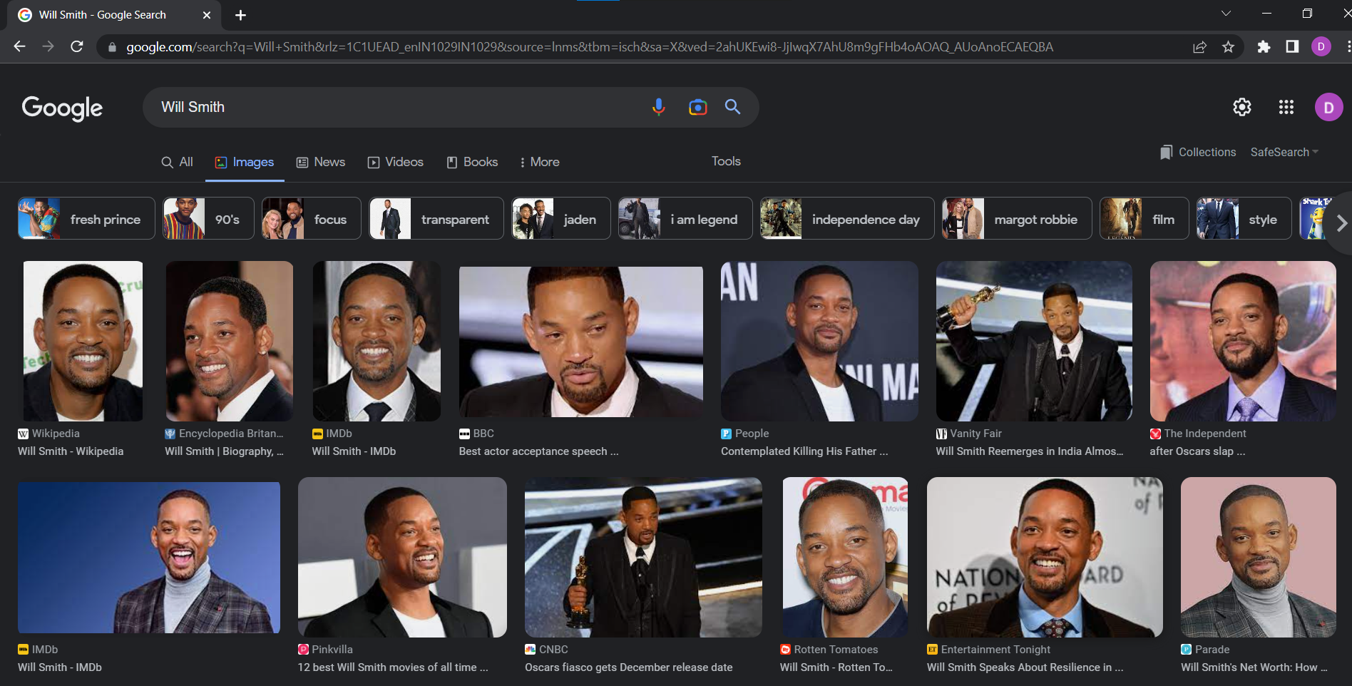Open the Tools menu
Image resolution: width=1352 pixels, height=686 pixels.
coord(725,161)
